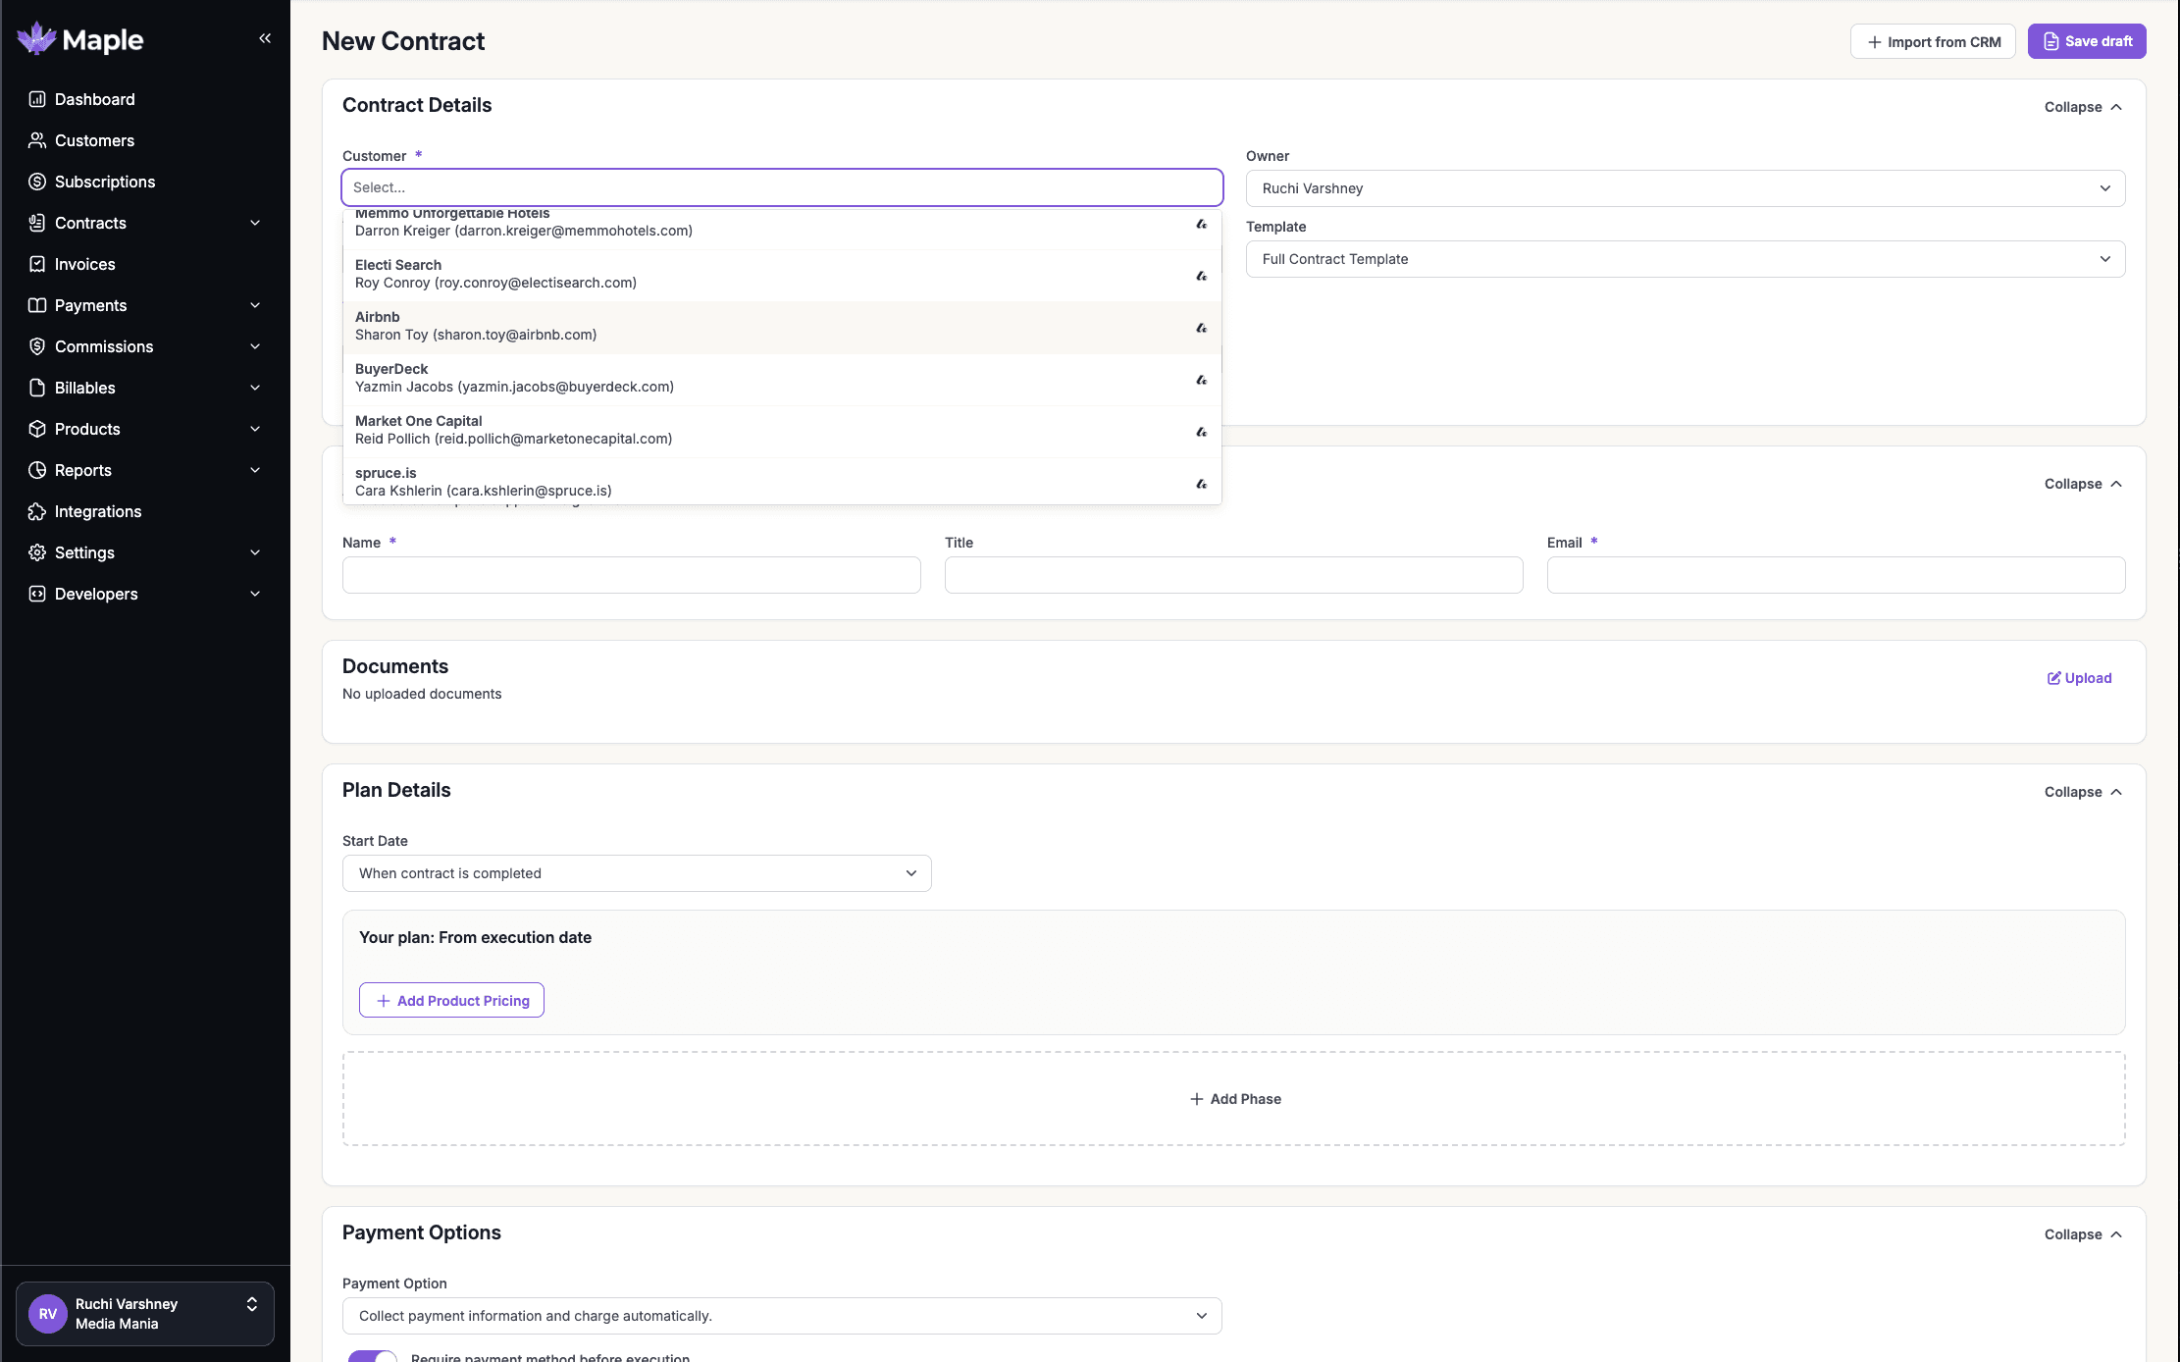Click CRM icon next to Airbnb option
The image size is (2180, 1362).
click(x=1201, y=328)
